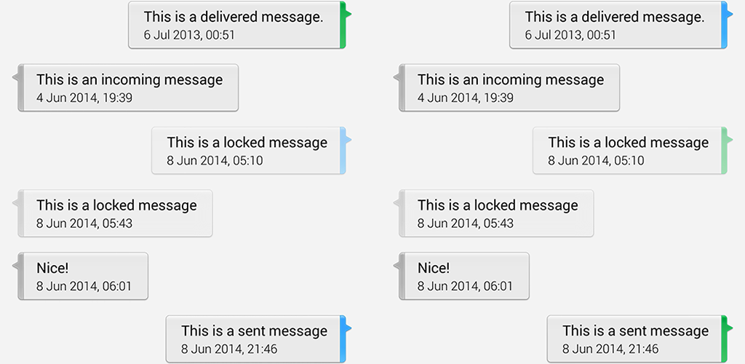The height and width of the screenshot is (364, 745).
Task: Select the "Nice!" bubble in the right column
Action: (465, 276)
